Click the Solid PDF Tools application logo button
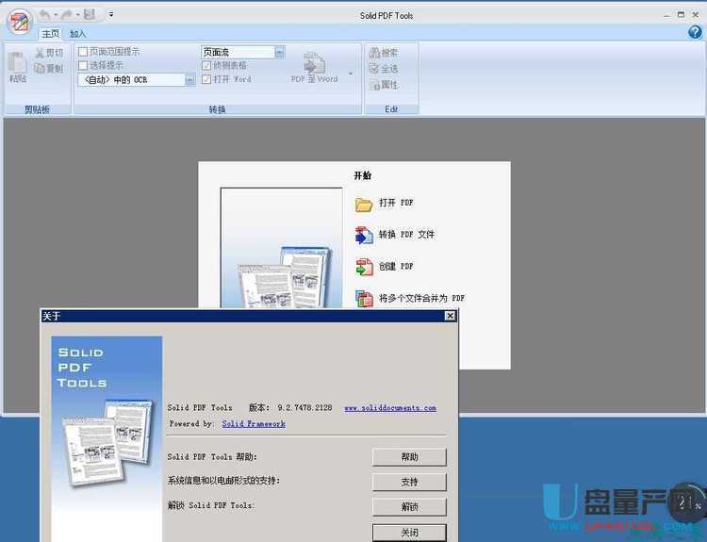Screen dimensions: 707x542 pyautogui.click(x=20, y=21)
